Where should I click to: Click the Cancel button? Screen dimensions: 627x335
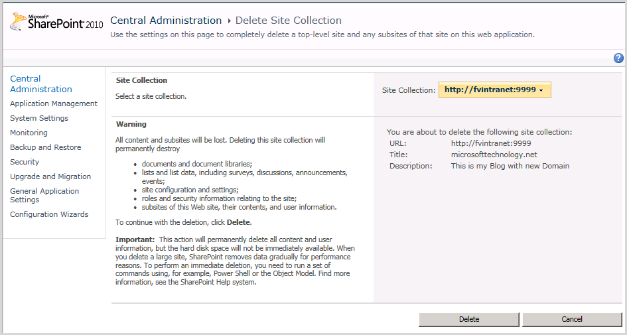[572, 319]
